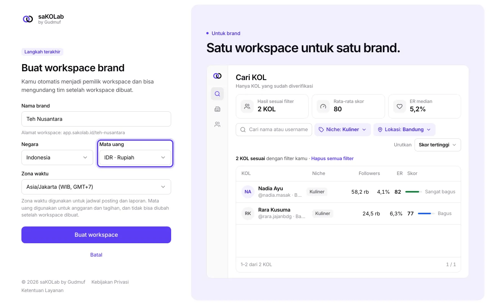Viewport: 489px width, 305px height.
Task: Open the Zona waktu Asia/Jakarta dropdown
Action: [96, 187]
